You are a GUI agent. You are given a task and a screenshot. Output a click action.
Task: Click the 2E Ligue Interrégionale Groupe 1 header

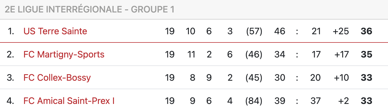[89, 9]
